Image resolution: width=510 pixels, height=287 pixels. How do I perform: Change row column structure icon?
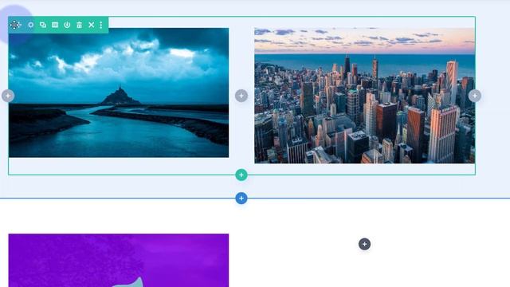[55, 25]
